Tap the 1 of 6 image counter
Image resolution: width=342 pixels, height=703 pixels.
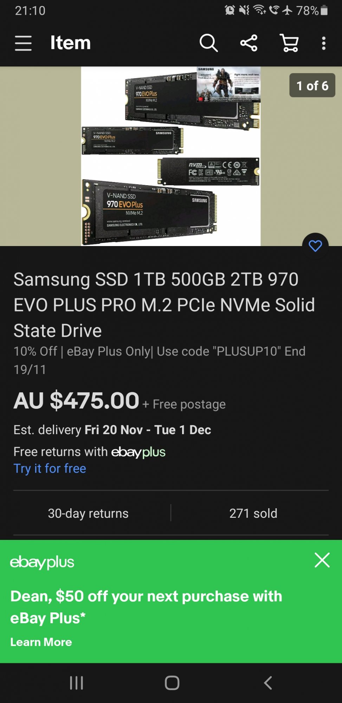pyautogui.click(x=312, y=85)
